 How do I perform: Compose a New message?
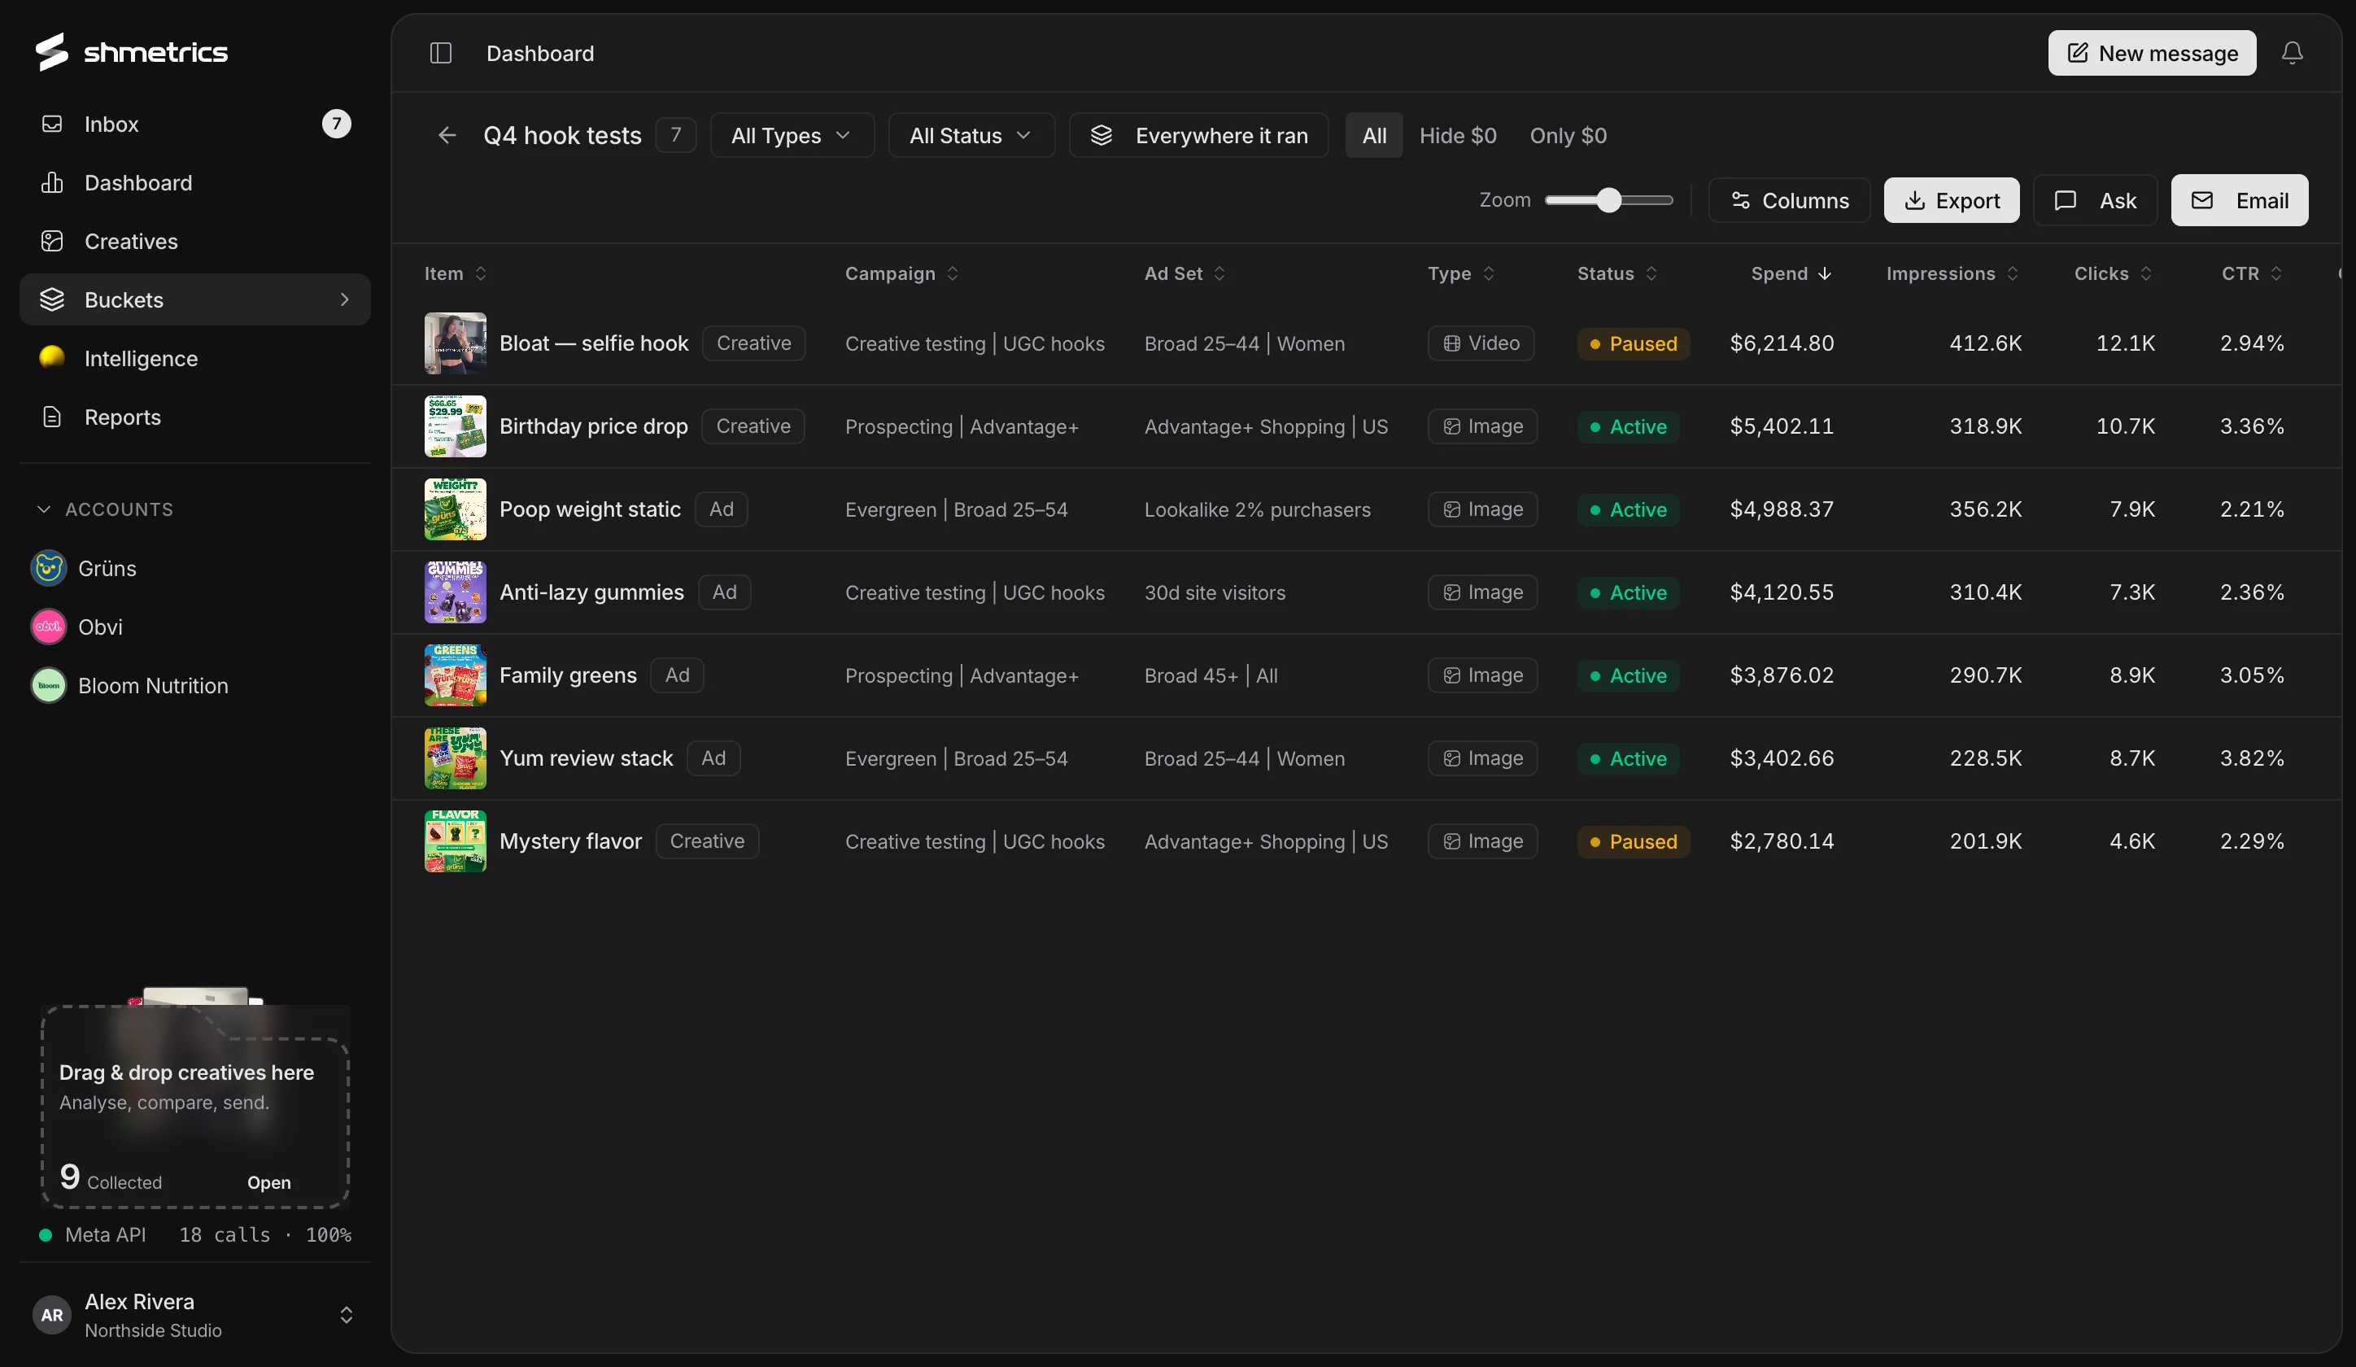(x=2152, y=53)
